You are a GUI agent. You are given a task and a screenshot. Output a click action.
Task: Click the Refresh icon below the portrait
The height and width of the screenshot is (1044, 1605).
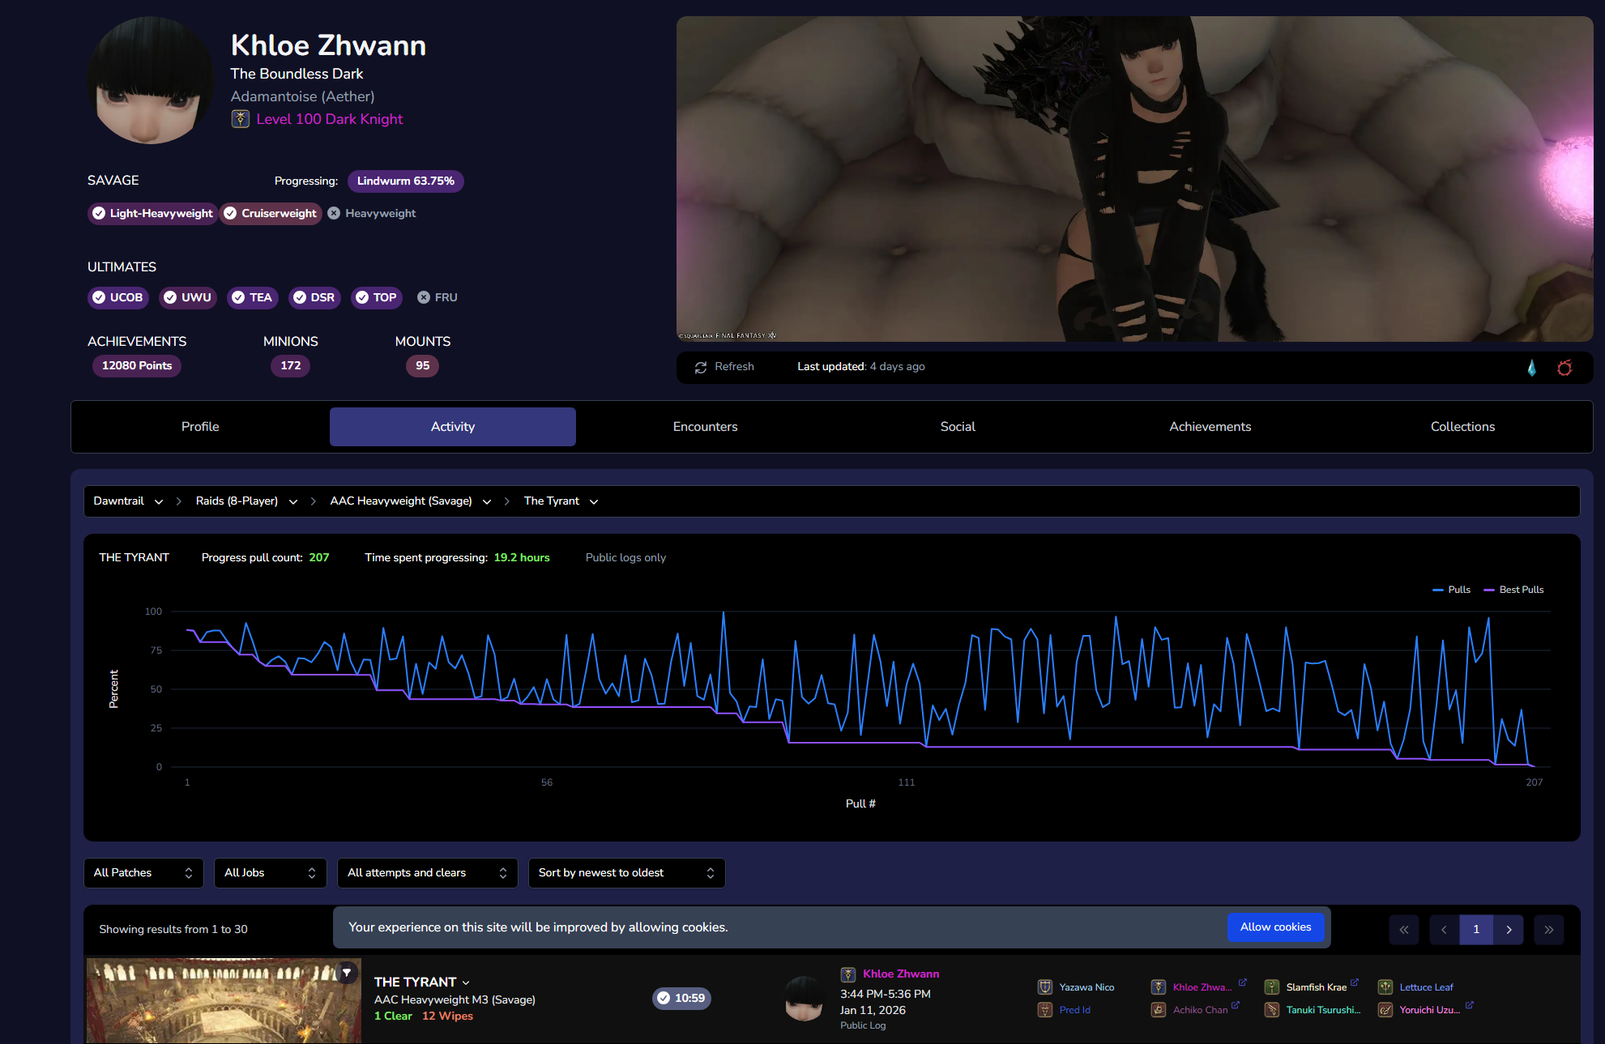coord(701,367)
